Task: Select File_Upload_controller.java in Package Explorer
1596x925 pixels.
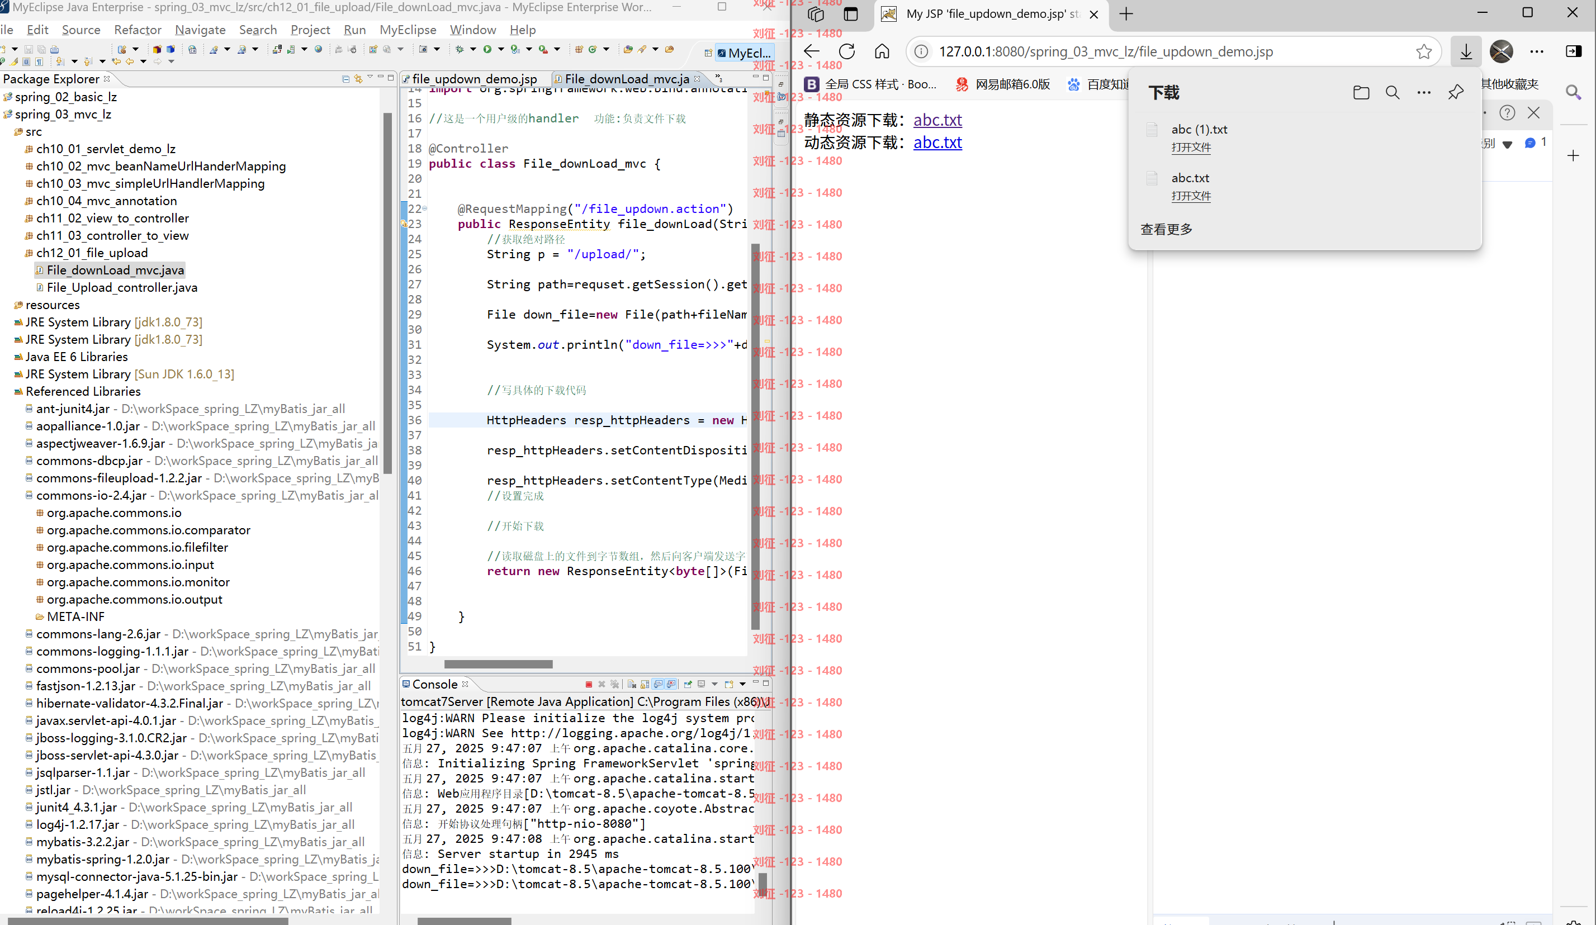Action: [x=122, y=287]
